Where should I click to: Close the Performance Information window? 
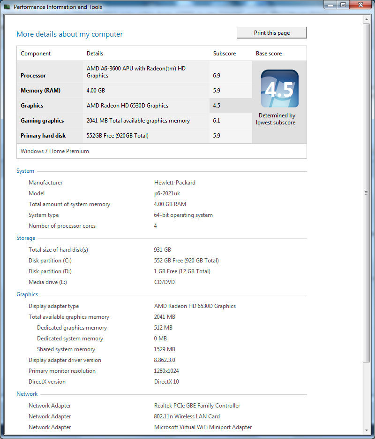click(360, 5)
